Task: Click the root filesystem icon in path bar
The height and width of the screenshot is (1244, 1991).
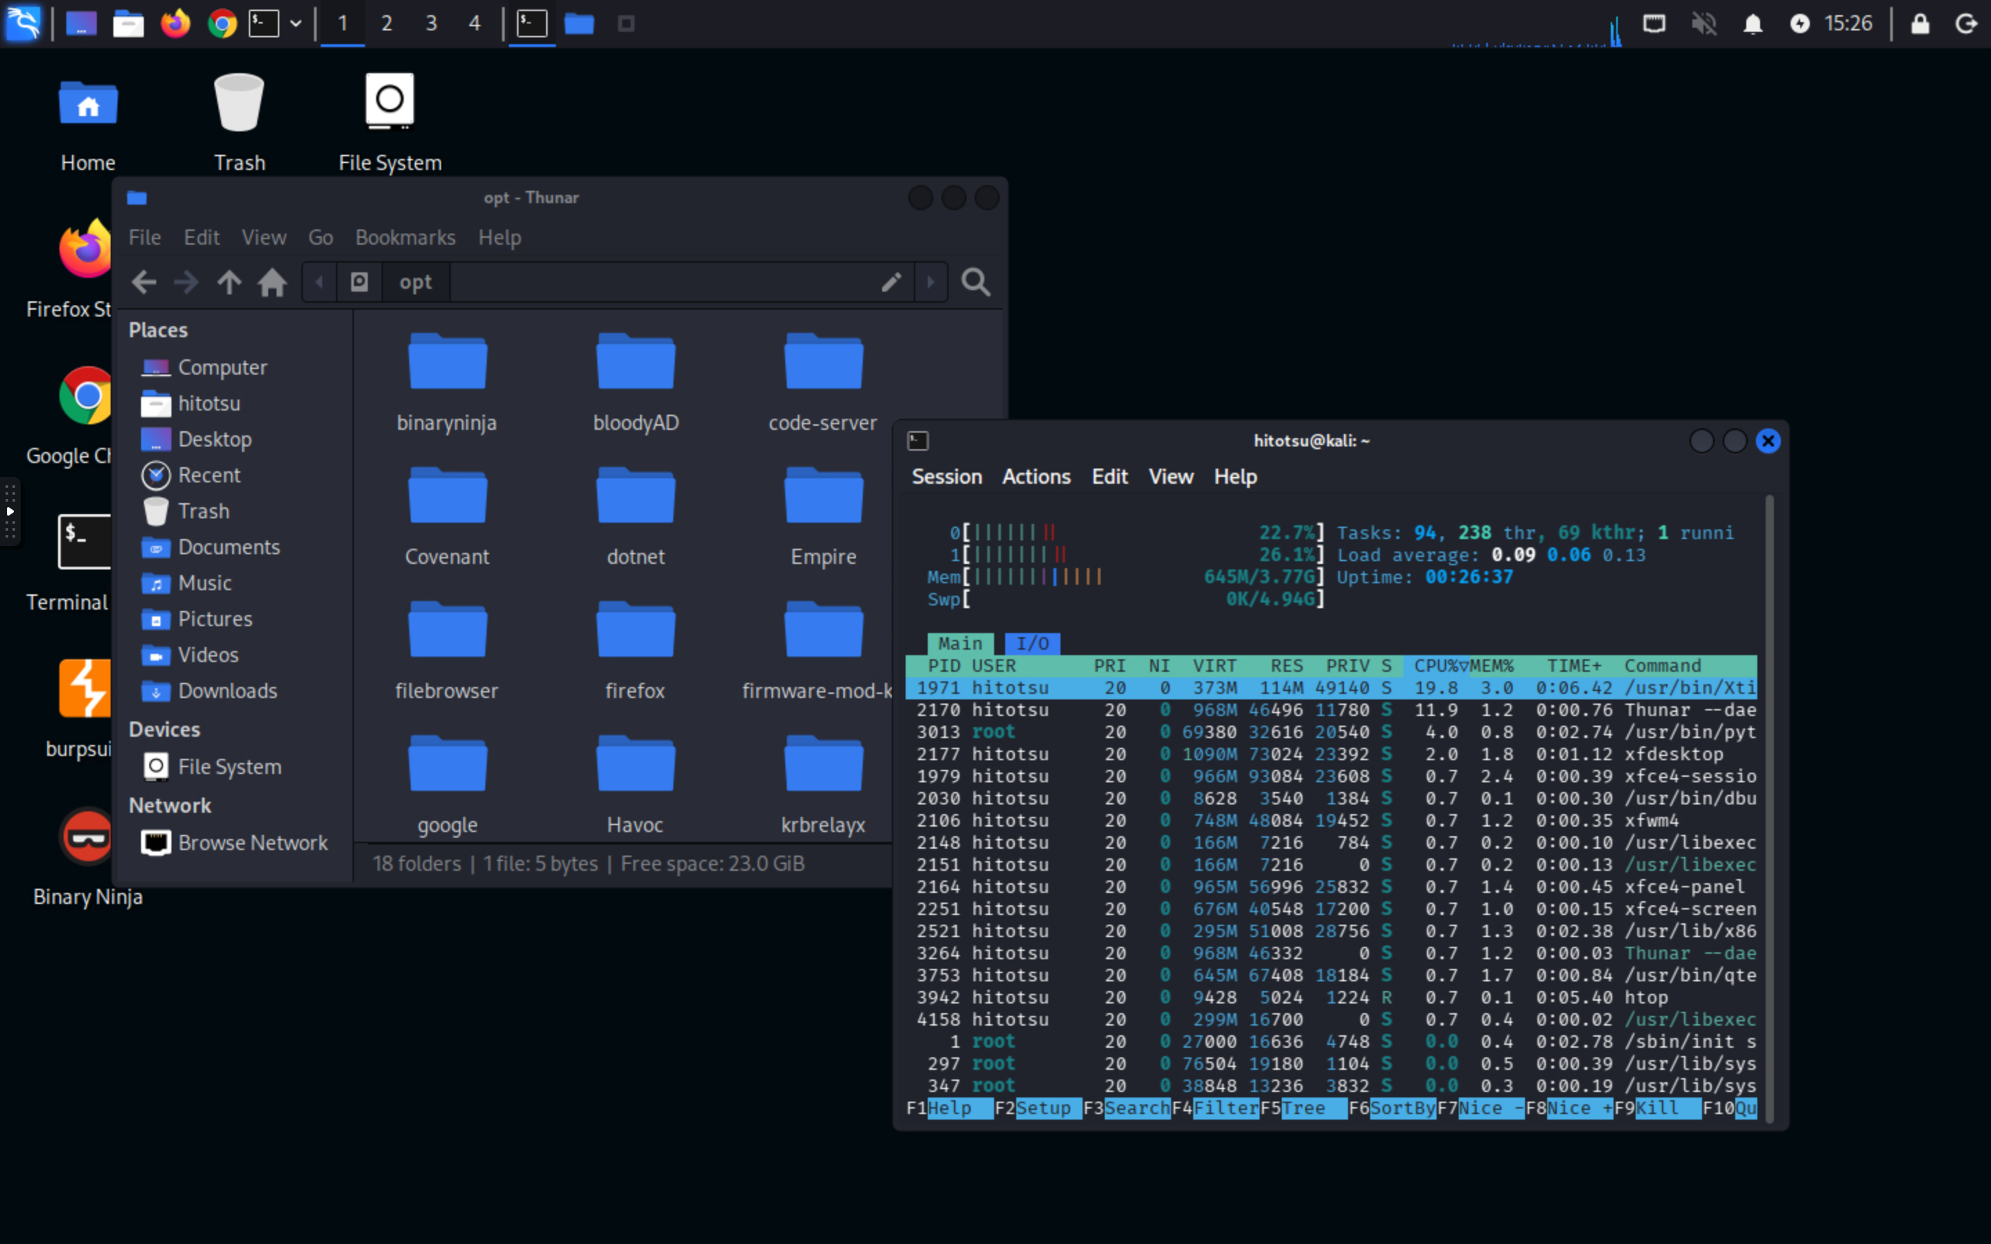Action: coord(359,282)
